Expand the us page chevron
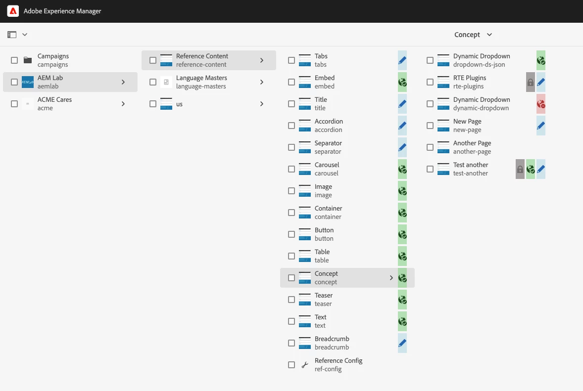The height and width of the screenshot is (391, 583). click(x=262, y=104)
